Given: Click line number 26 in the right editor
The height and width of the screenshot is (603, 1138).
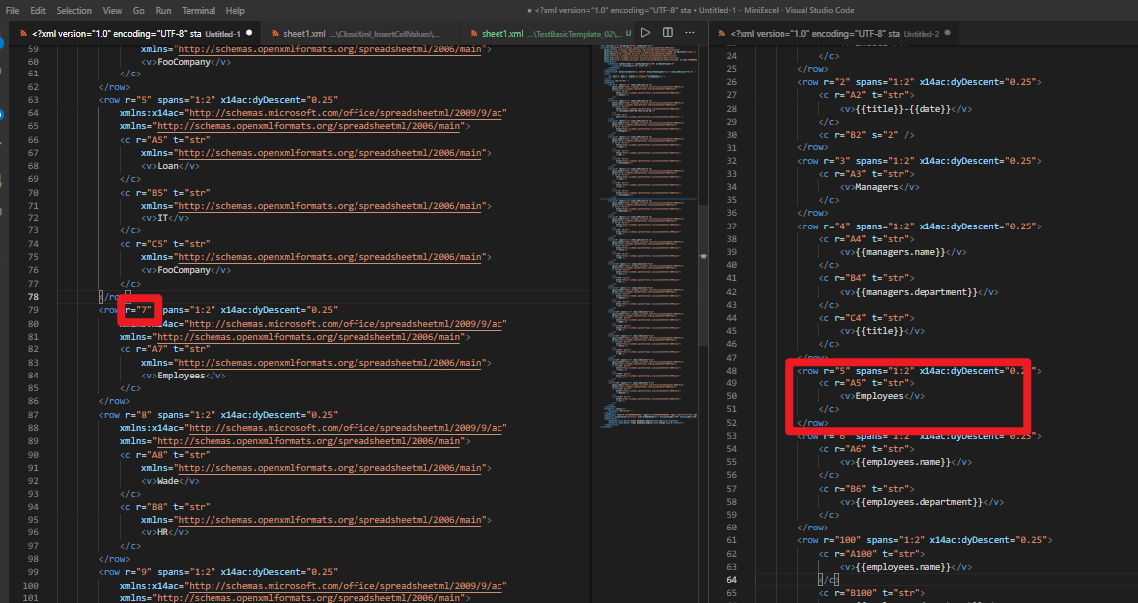Looking at the screenshot, I should [731, 82].
